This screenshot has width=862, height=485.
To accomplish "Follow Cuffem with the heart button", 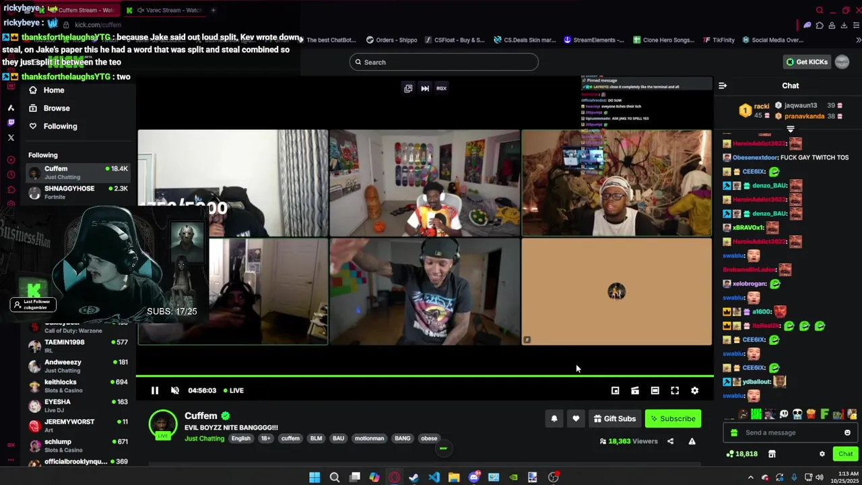I will [576, 419].
